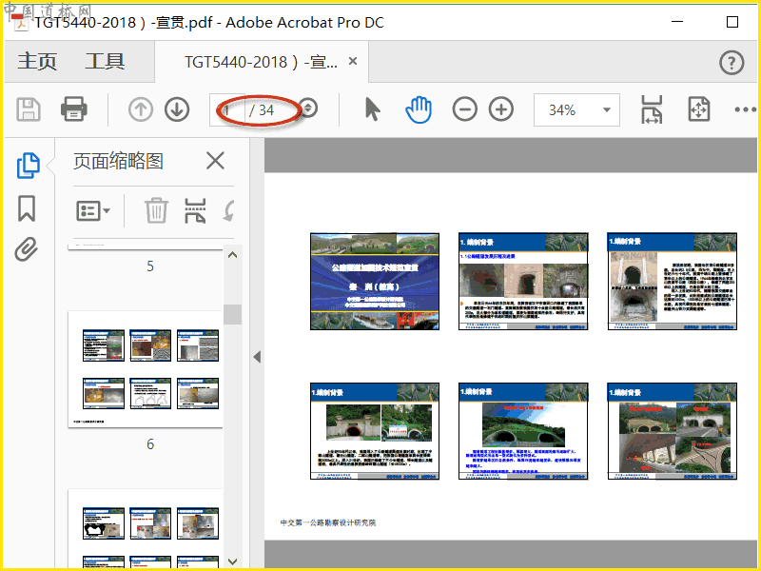The height and width of the screenshot is (571, 761).
Task: Toggle the page thumbnails sidebar icon
Action: point(29,166)
